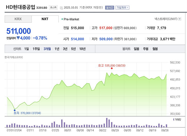The image size is (187, 136).
Task: Select the 1일 chart period
Action: pyautogui.click(x=27, y=49)
